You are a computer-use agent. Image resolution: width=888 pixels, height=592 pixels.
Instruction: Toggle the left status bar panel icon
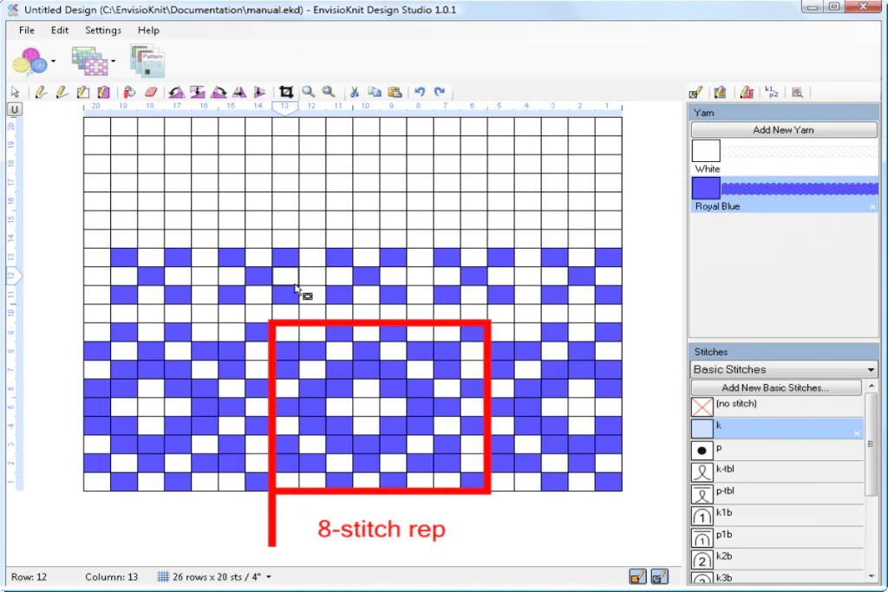(x=637, y=576)
